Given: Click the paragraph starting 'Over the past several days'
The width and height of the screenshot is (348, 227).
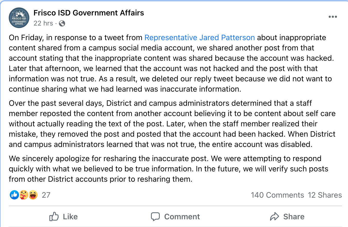Looking at the screenshot, I should point(170,124).
